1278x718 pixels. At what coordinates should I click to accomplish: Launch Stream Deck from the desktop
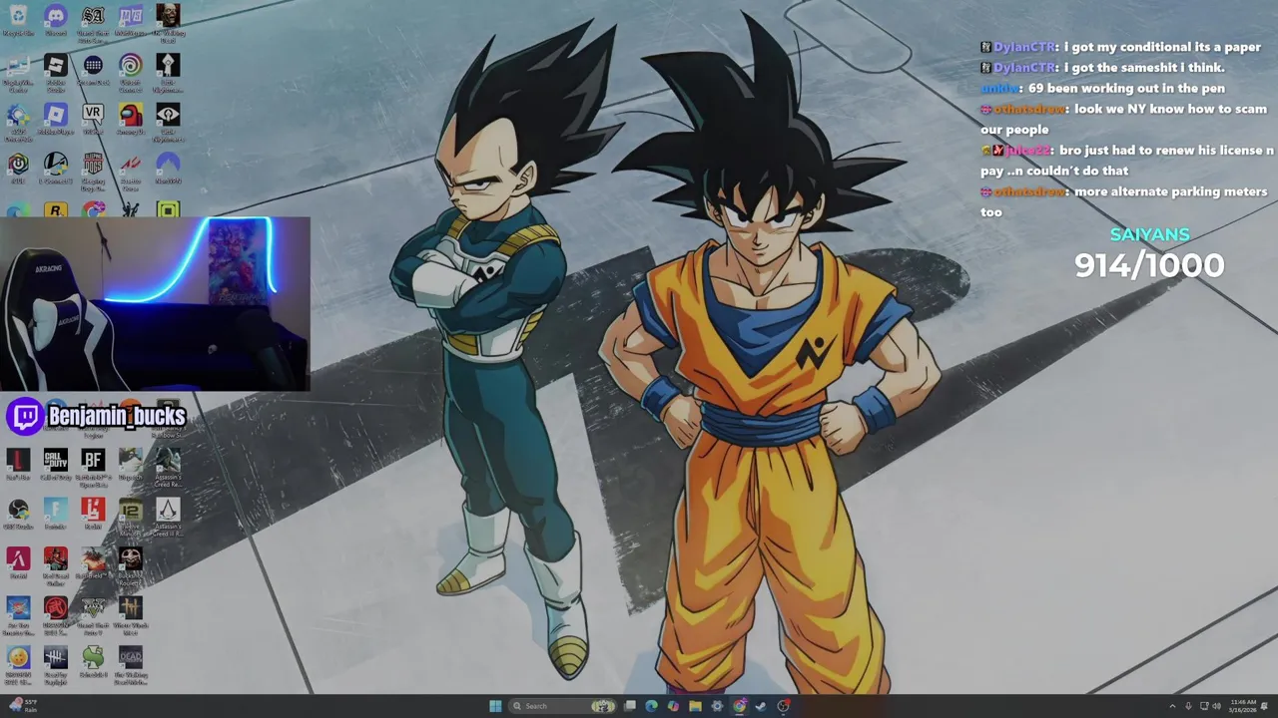pyautogui.click(x=93, y=70)
